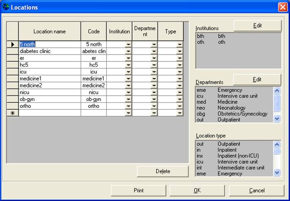Click the Department column header
290x201 pixels.
tap(145, 31)
